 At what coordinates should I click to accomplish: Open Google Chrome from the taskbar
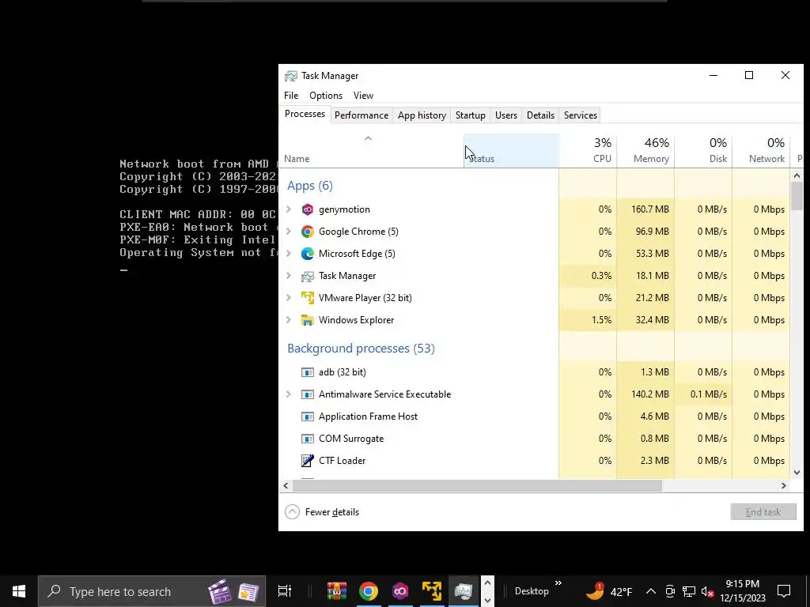[369, 591]
